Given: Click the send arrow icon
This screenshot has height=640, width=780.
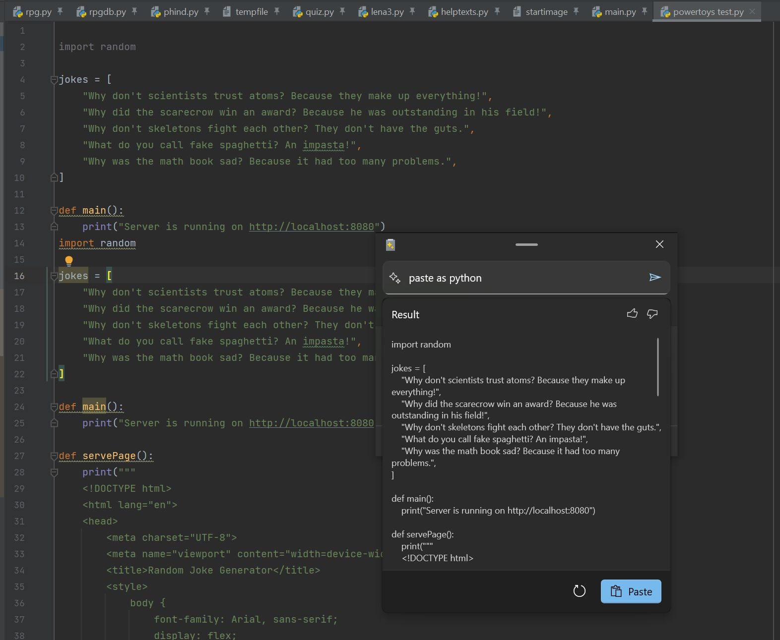Looking at the screenshot, I should click(655, 278).
